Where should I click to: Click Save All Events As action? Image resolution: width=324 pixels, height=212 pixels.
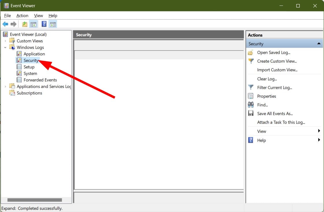(275, 114)
